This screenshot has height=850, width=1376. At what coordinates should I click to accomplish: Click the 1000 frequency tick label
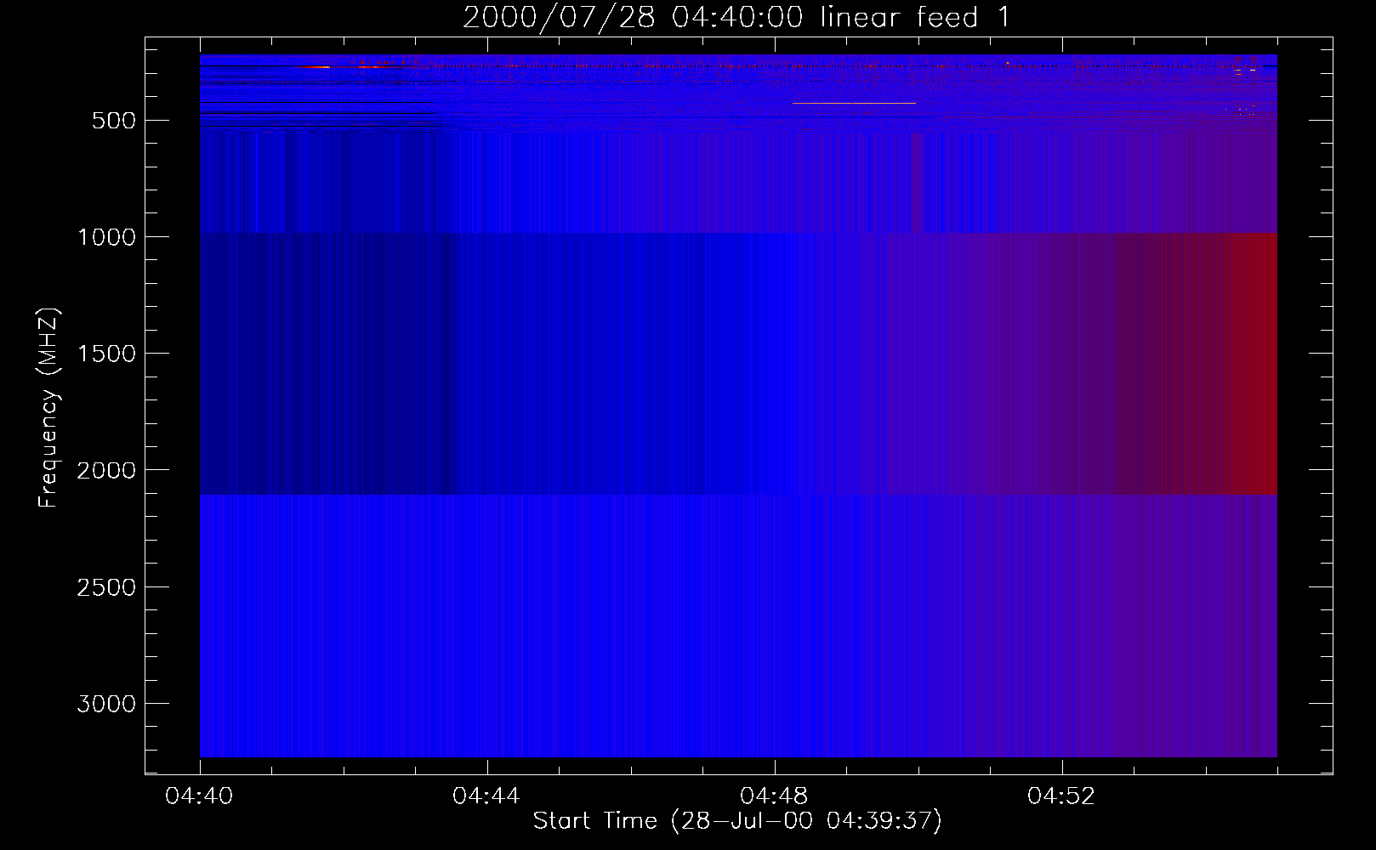pyautogui.click(x=106, y=237)
